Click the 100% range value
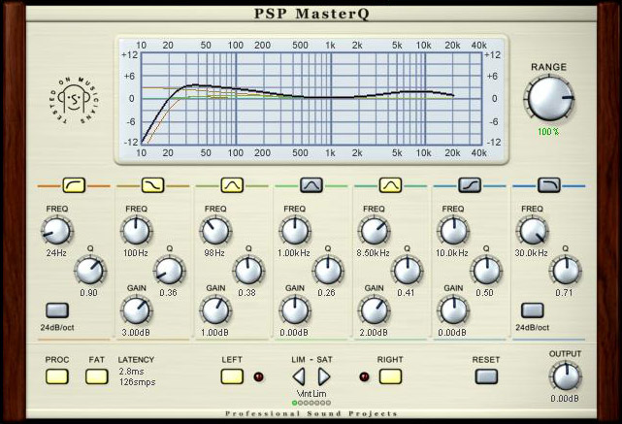622x424 pixels. [548, 132]
